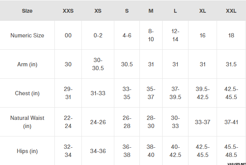Click the 24-26 waist measurement cell

click(98, 122)
